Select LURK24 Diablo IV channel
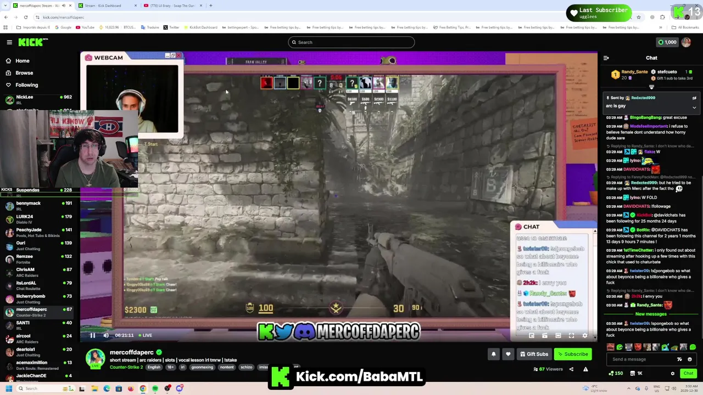Screen dimensions: 703x395 [x=38, y=219]
